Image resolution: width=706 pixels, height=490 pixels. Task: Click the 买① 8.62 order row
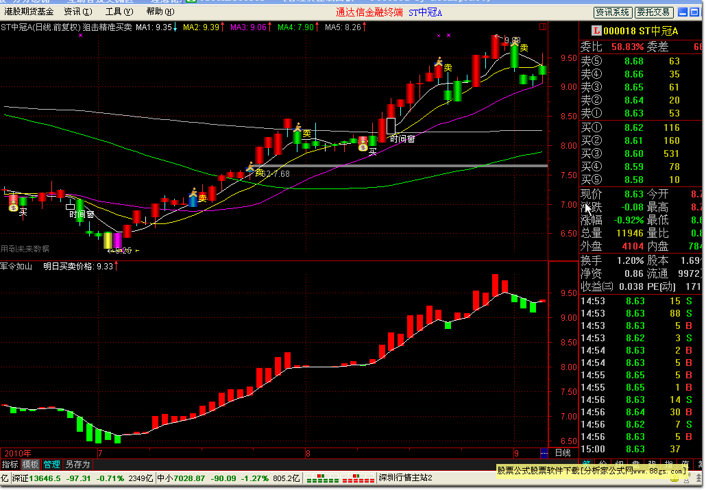(x=640, y=128)
